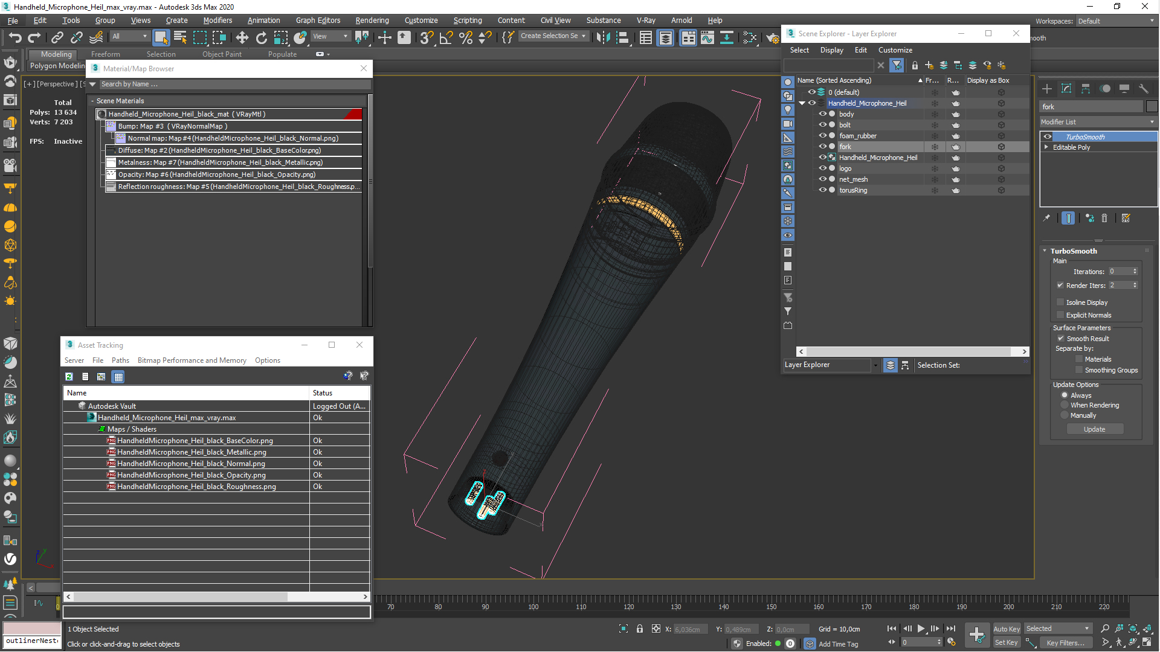Click Create New Layer icon in Layer Explorer
Viewport: 1160px width, 652px height.
tap(929, 65)
